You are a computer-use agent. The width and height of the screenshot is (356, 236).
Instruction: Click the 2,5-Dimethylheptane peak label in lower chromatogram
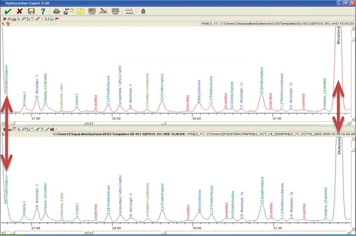point(261,190)
